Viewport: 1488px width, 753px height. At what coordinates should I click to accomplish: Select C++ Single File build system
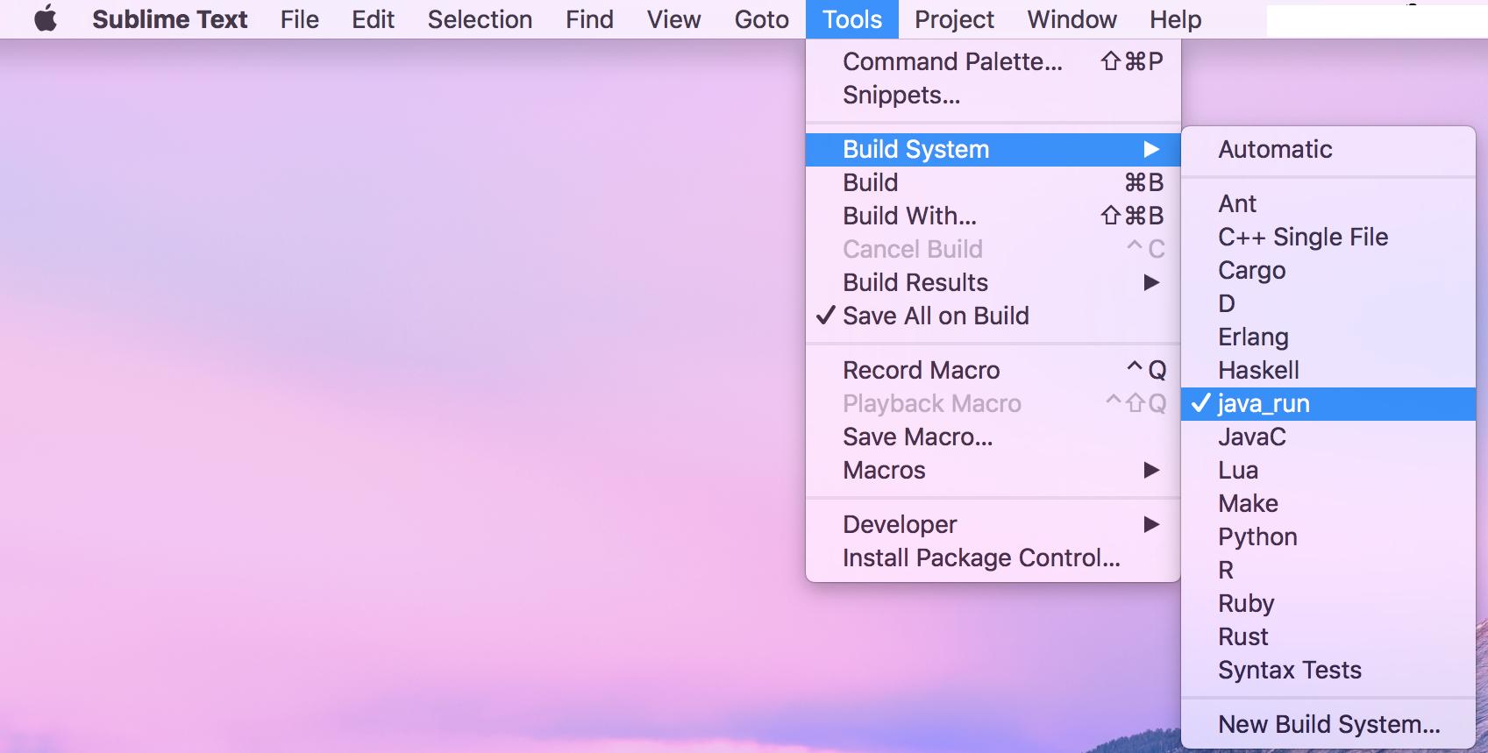1303,237
